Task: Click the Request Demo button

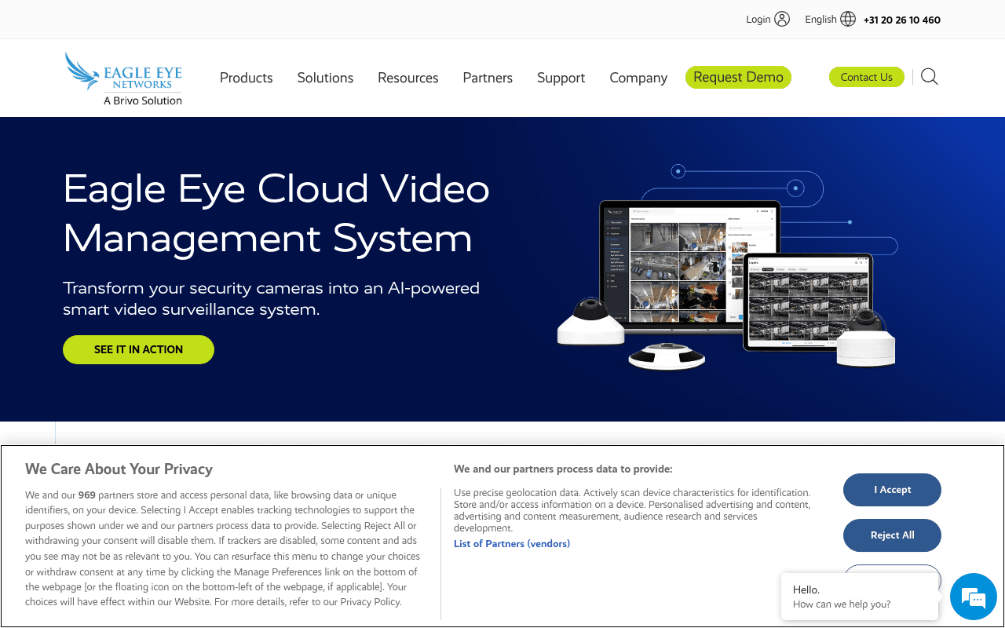Action: pyautogui.click(x=738, y=77)
